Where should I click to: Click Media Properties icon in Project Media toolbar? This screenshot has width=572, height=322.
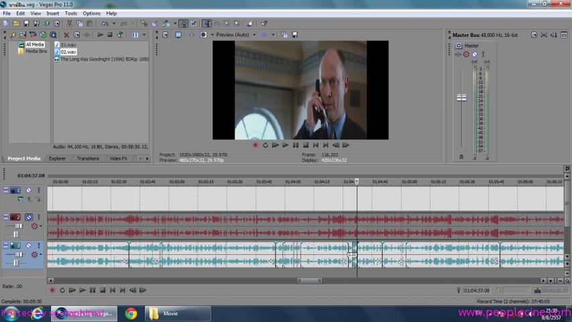coord(76,35)
